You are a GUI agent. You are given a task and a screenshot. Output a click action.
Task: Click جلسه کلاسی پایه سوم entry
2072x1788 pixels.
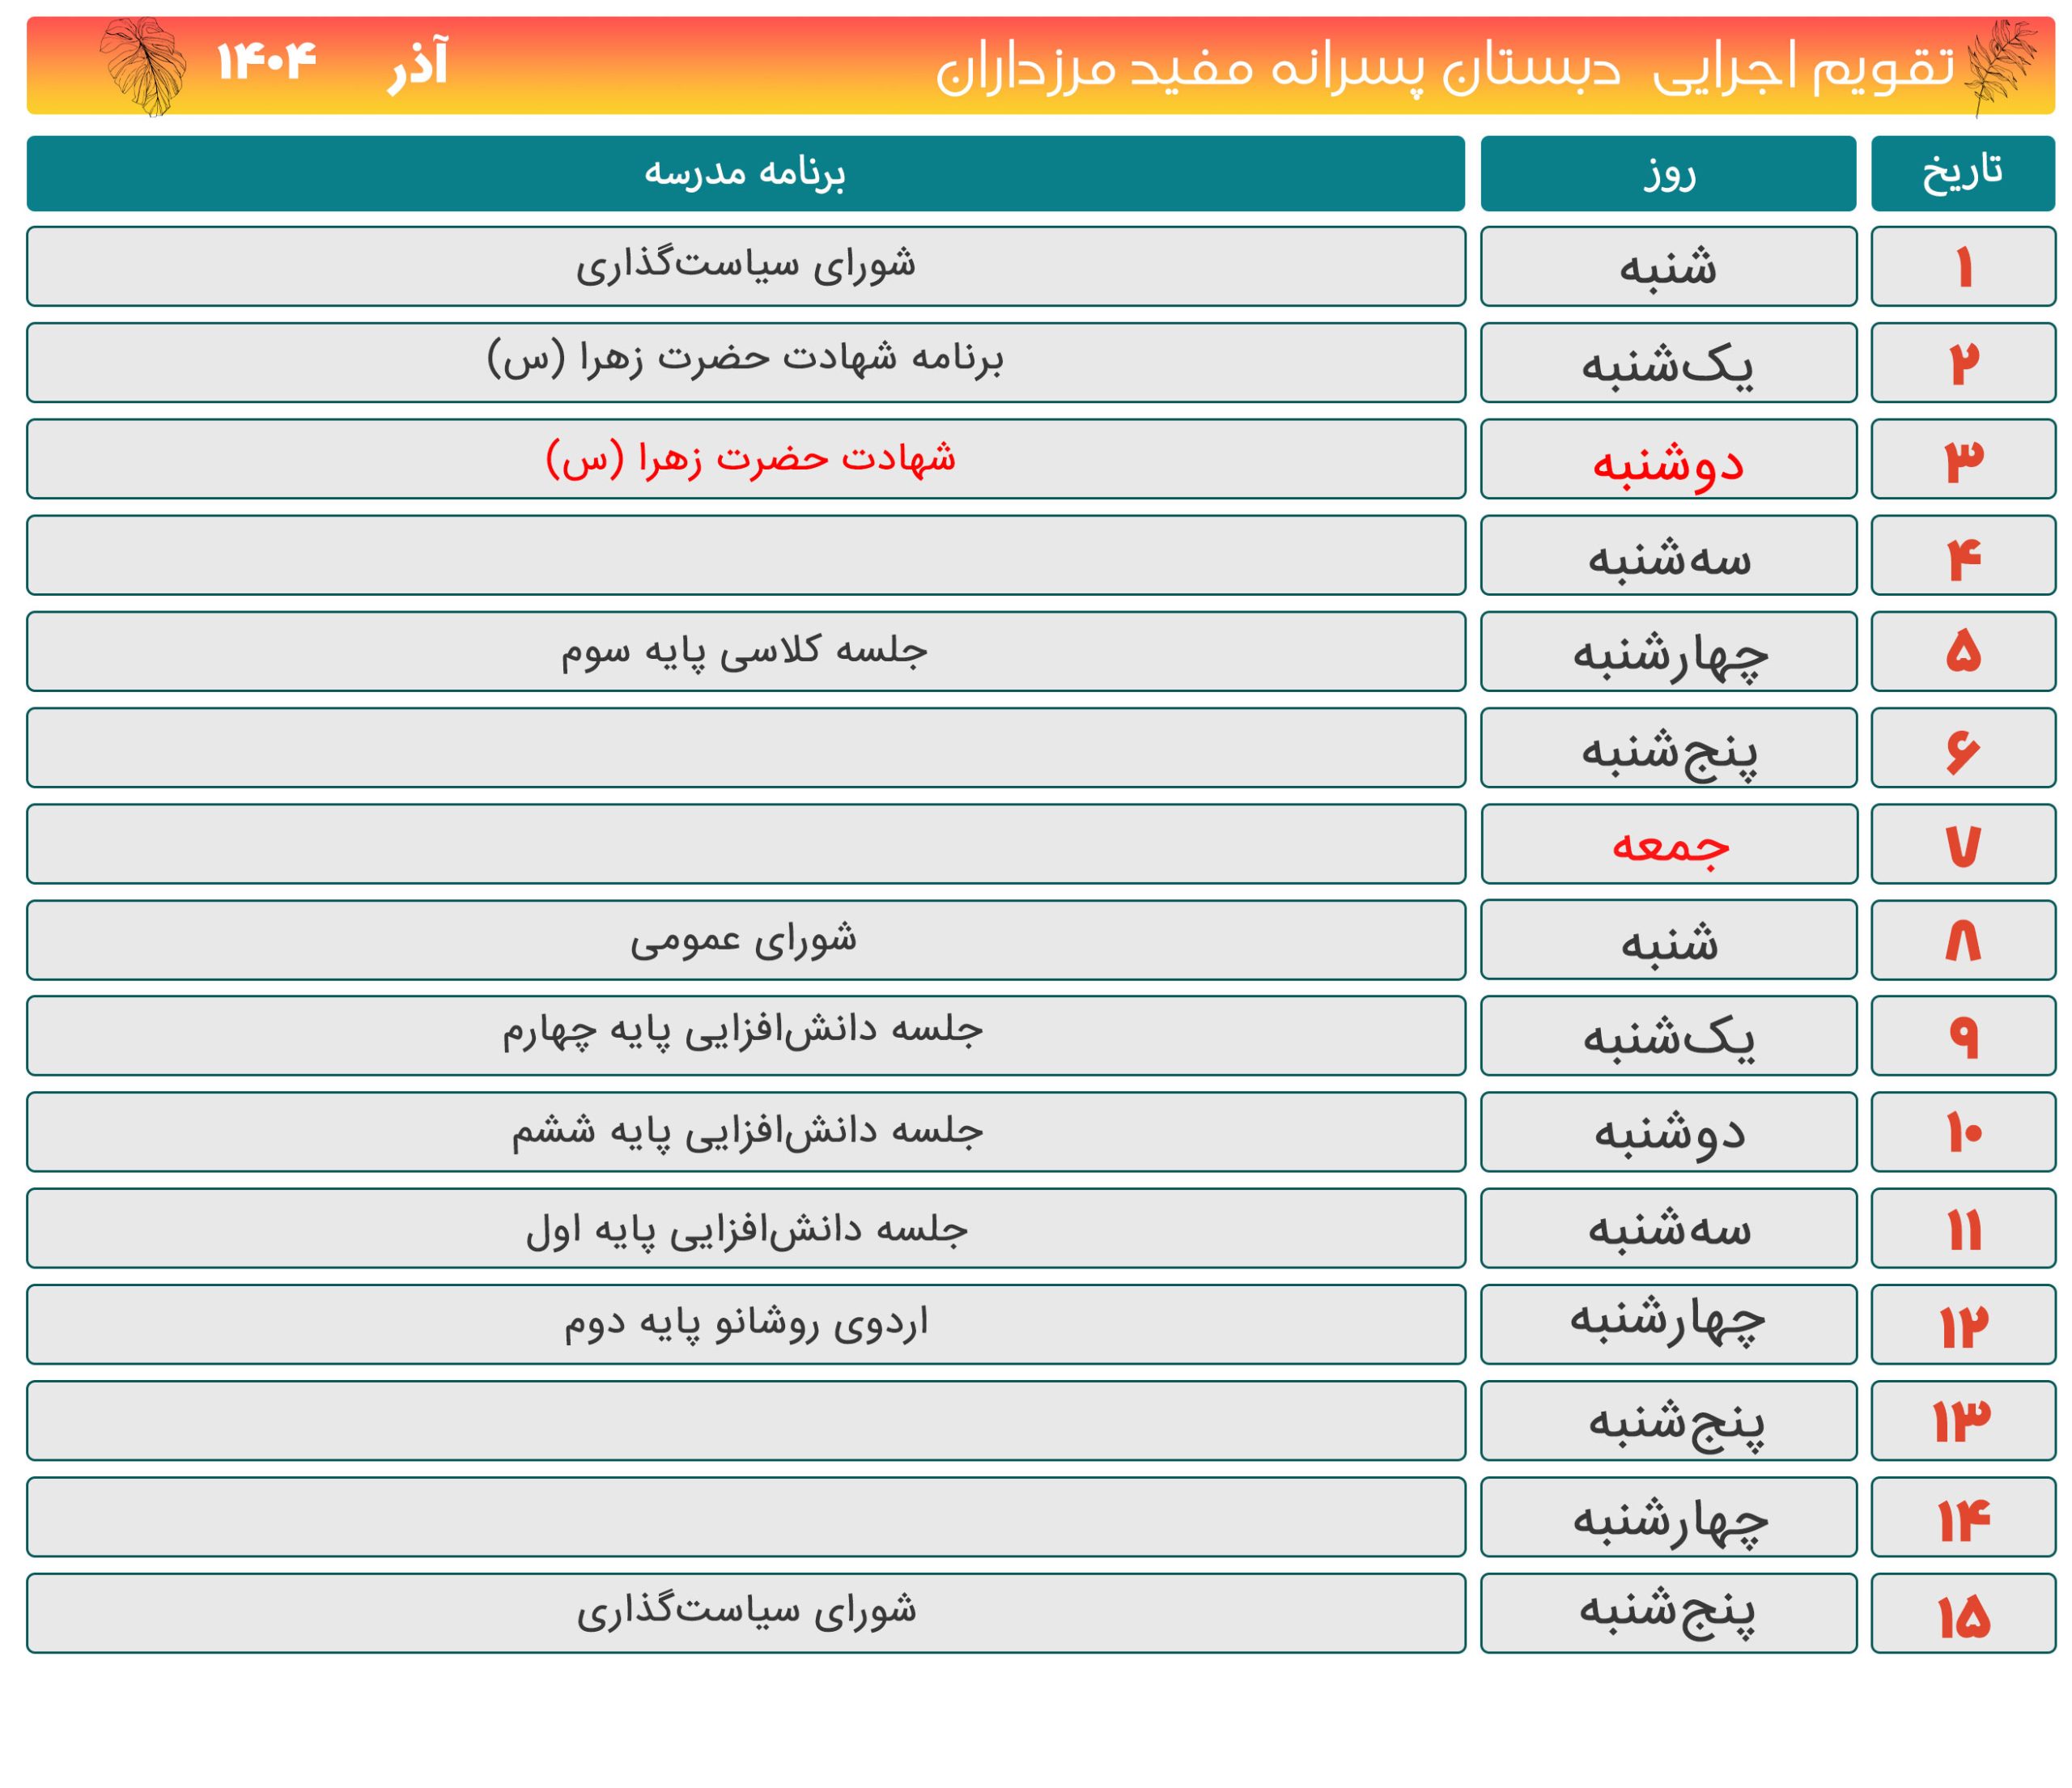(x=744, y=651)
